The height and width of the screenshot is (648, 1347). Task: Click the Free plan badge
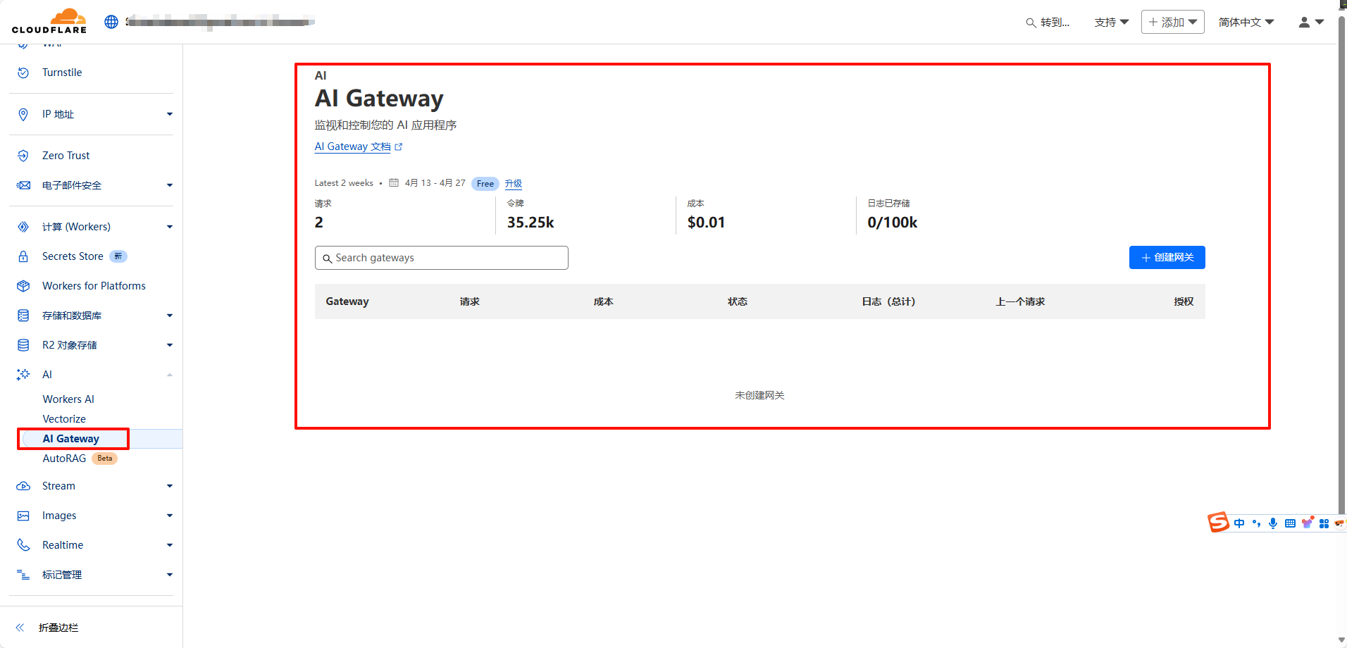pyautogui.click(x=485, y=184)
